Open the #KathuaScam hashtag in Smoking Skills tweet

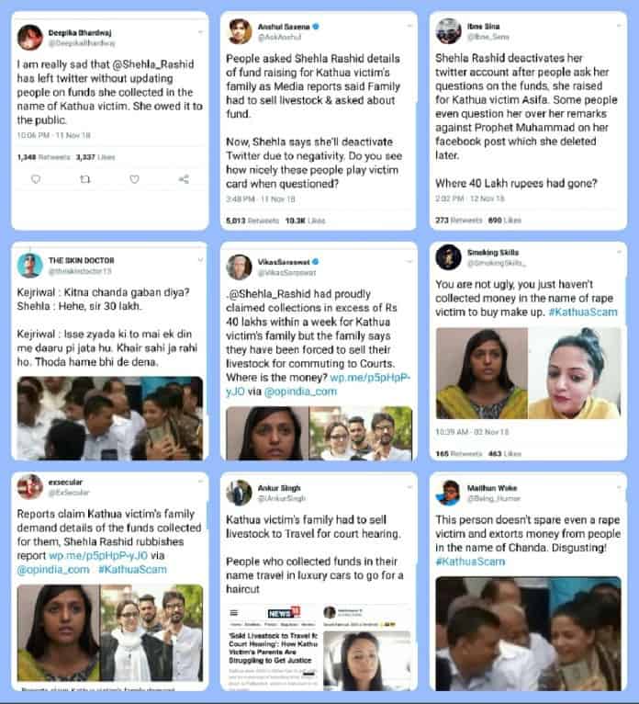pyautogui.click(x=583, y=312)
